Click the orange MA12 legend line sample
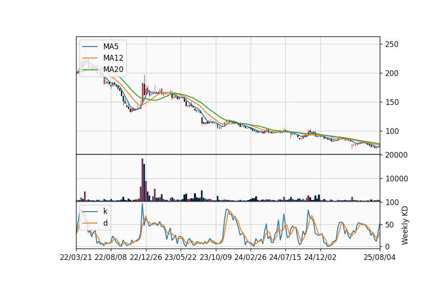 [x=90, y=58]
